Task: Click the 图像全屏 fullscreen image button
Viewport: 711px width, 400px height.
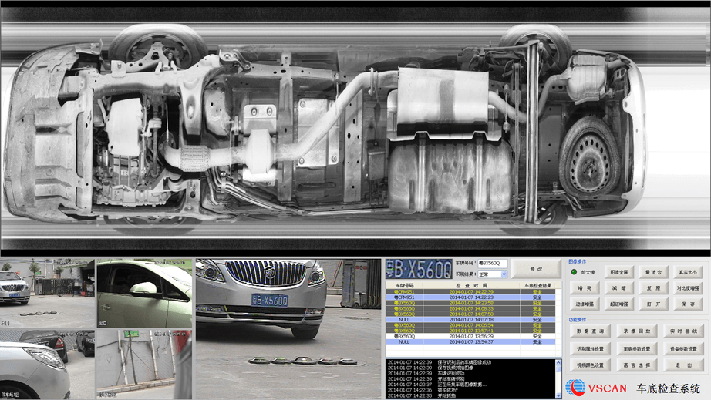Action: [618, 272]
